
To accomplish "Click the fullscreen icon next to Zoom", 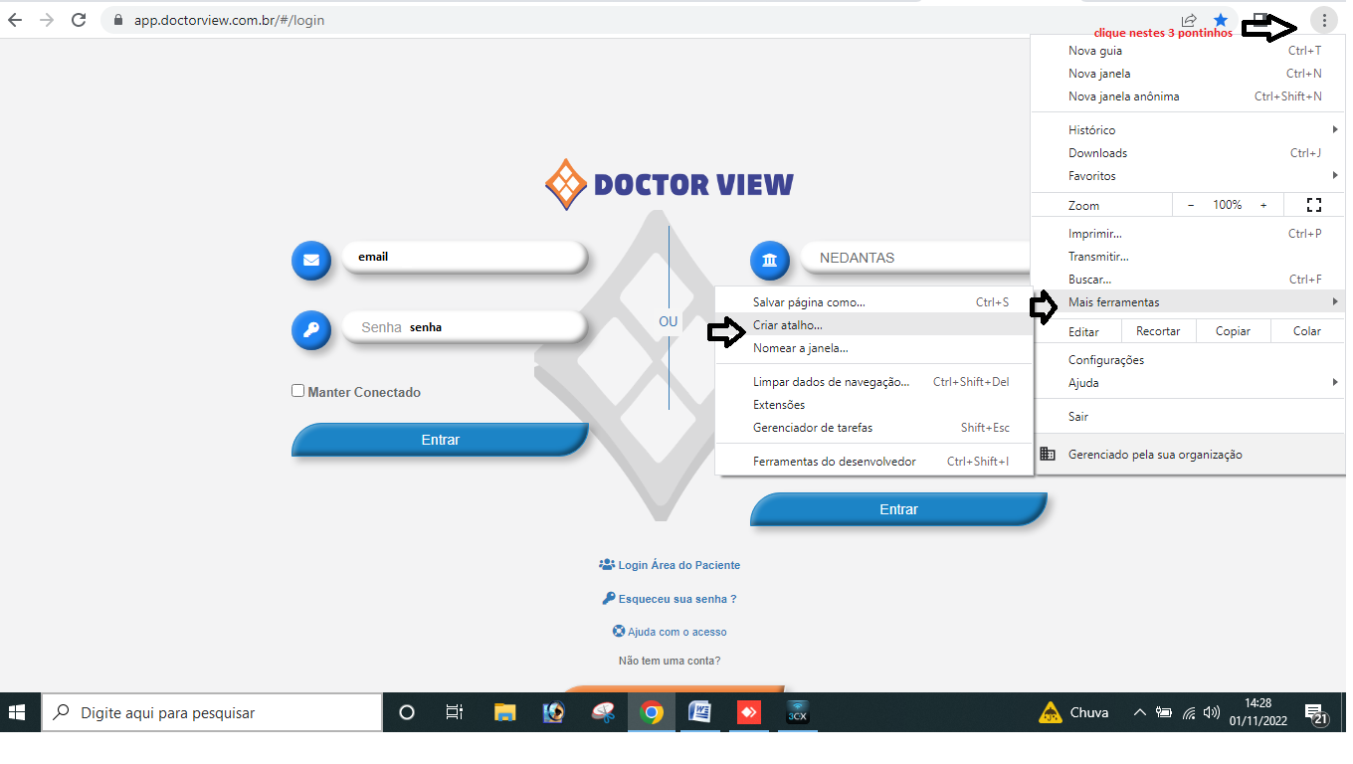I will click(1313, 205).
